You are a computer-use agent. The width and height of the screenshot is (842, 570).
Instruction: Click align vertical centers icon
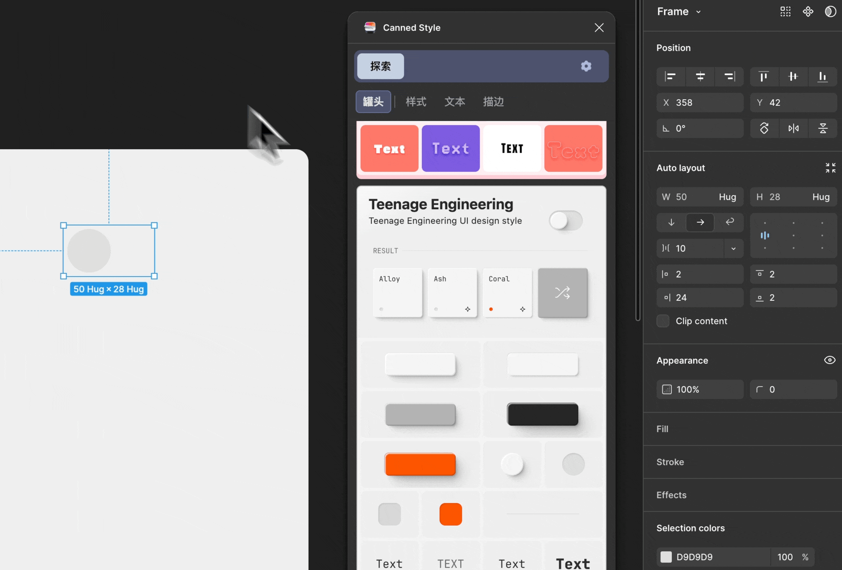coord(793,77)
